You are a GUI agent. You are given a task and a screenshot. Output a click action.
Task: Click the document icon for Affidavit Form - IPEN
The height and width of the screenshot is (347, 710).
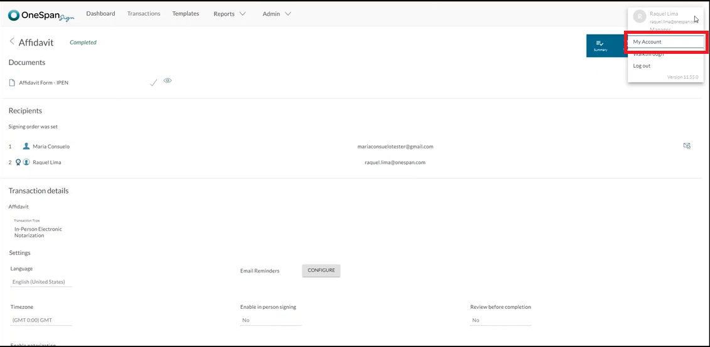click(x=12, y=83)
